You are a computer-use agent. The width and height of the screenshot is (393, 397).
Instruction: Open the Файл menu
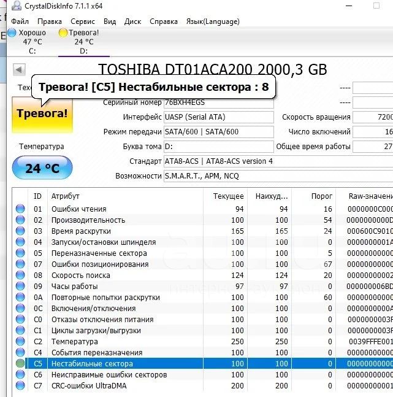tap(20, 21)
